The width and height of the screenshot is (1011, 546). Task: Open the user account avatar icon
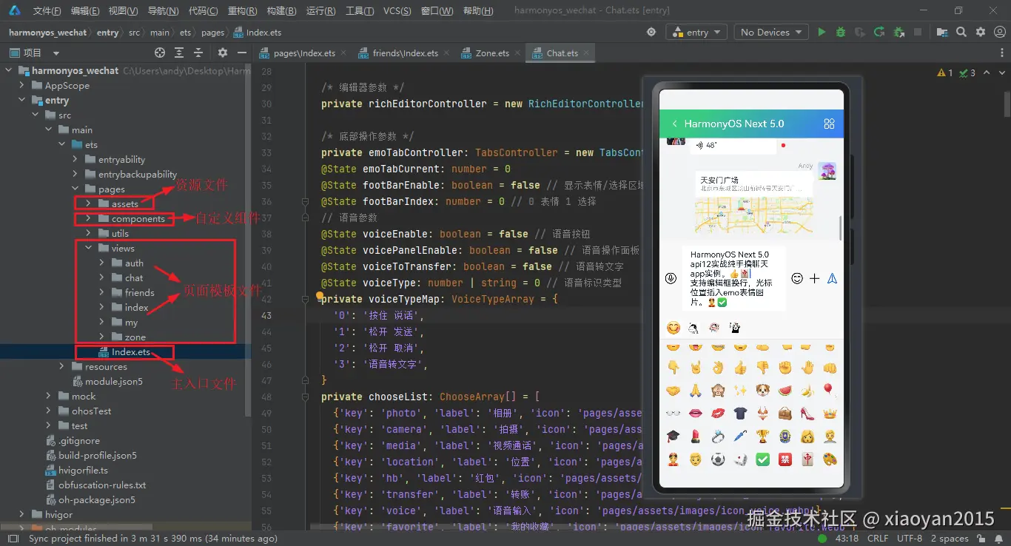[x=999, y=33]
